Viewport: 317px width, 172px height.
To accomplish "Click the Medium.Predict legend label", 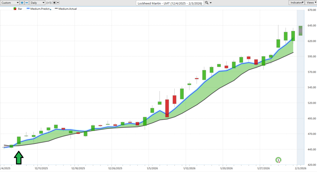I will click(40, 9).
